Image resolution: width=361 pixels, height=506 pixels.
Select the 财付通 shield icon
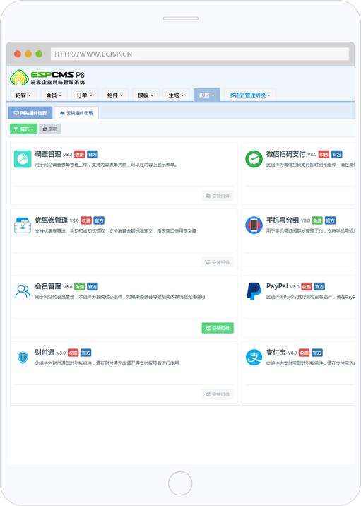23,358
